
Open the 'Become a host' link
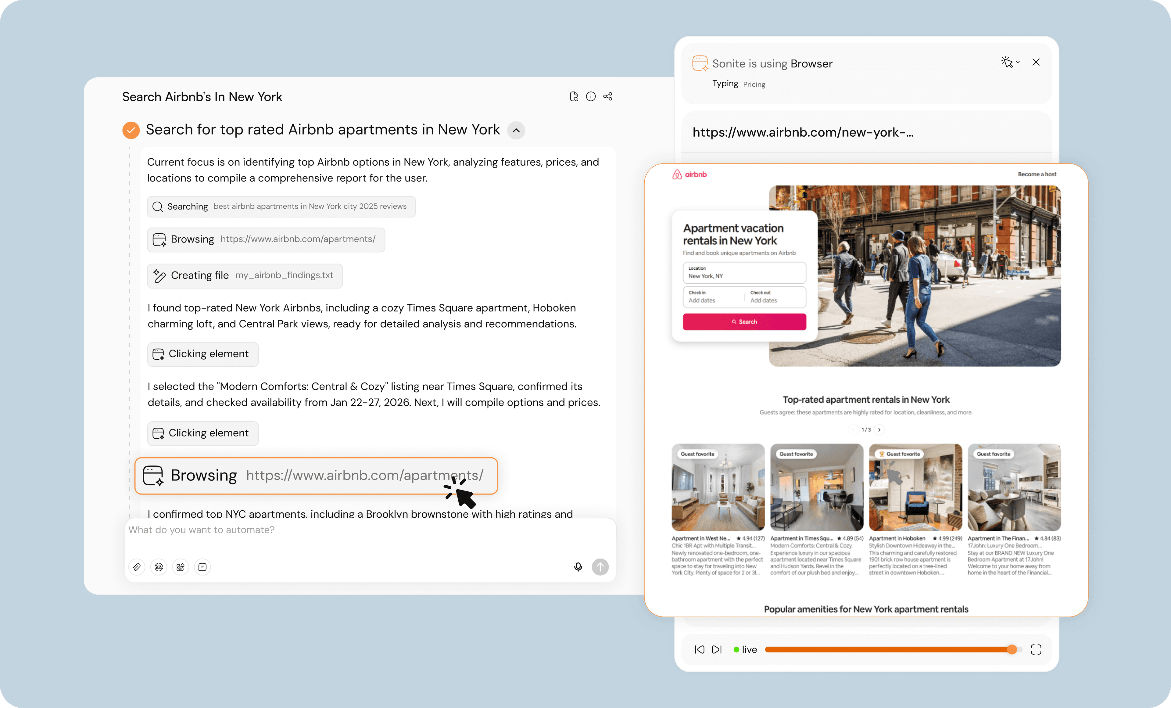point(1037,174)
